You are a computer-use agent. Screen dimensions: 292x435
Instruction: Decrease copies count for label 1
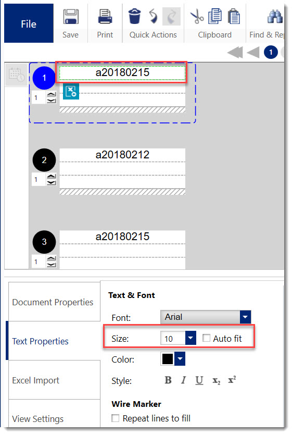tap(52, 101)
